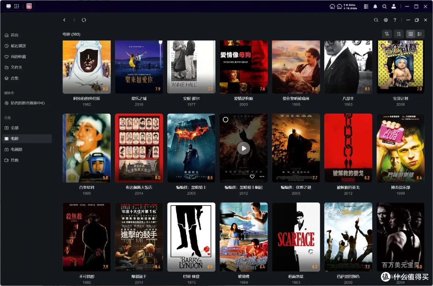Open the 被解救的姜戈 poster

348,148
